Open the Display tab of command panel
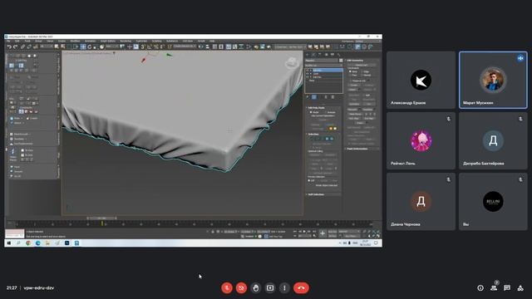 (332, 54)
